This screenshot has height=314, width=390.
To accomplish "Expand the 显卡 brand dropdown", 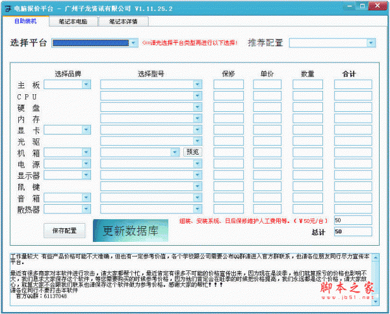I will [86, 129].
